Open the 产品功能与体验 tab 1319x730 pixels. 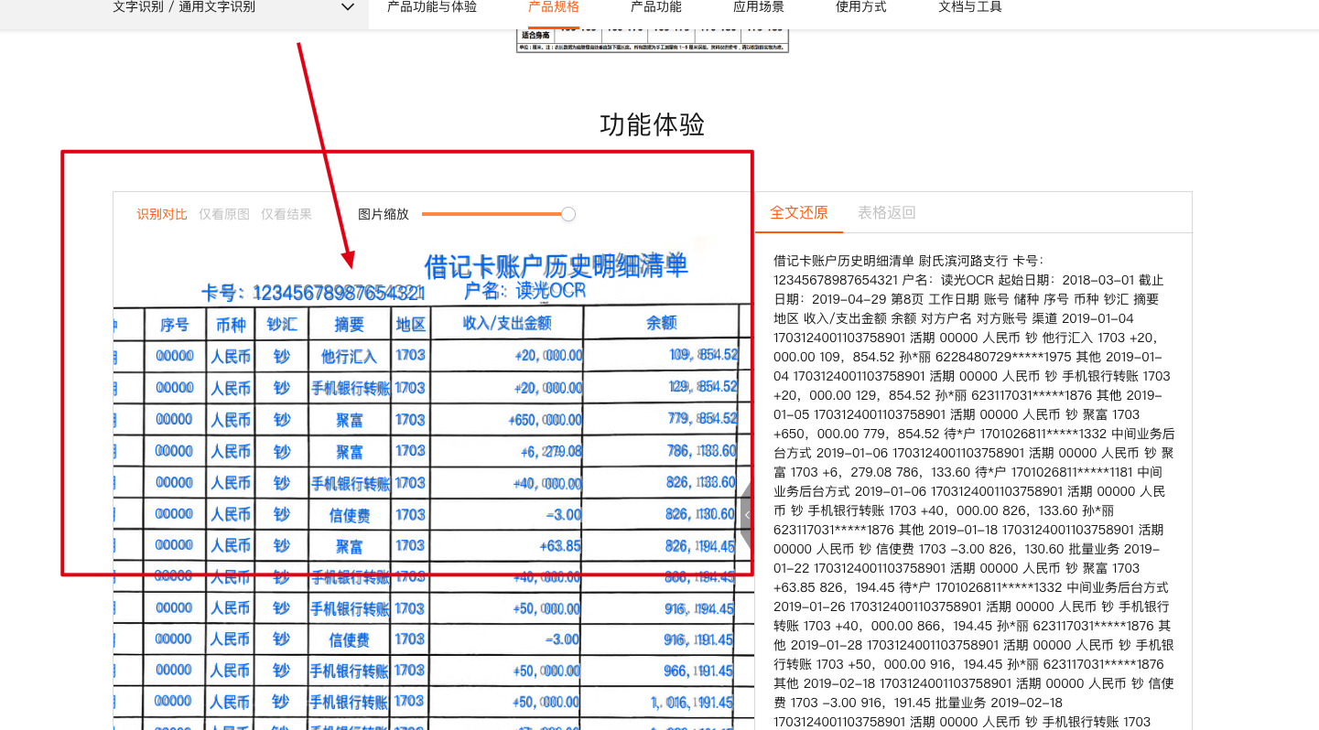(432, 7)
